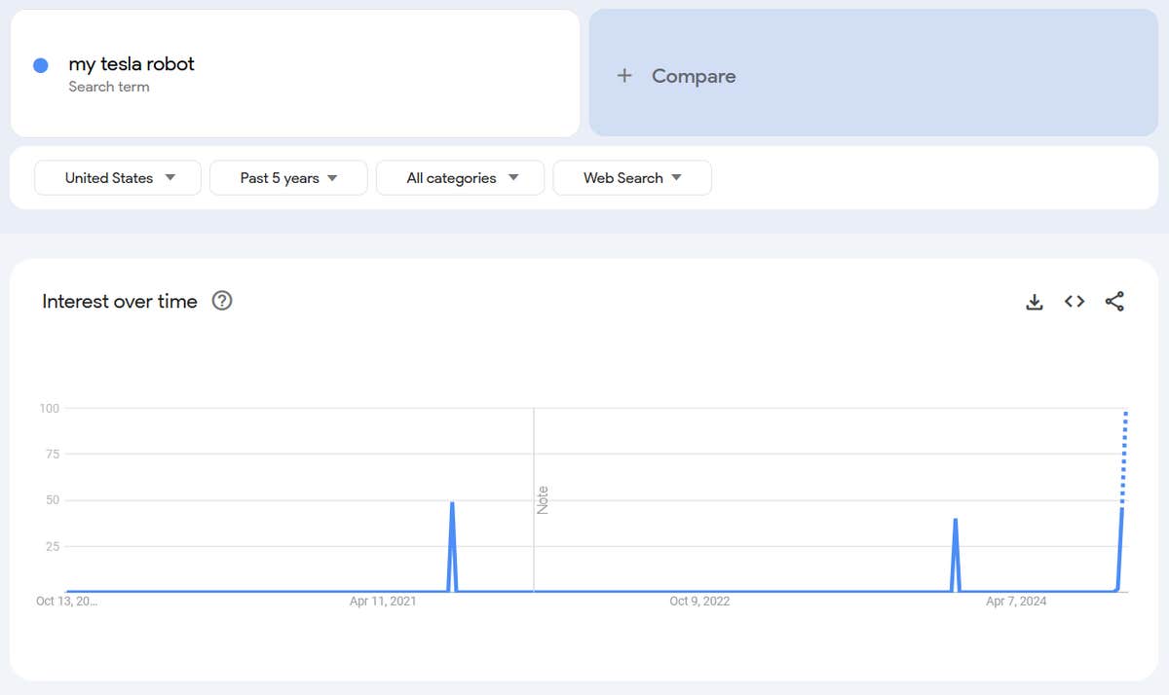The image size is (1169, 695).
Task: Click the 2021 spike peak near 50
Action: [452, 504]
